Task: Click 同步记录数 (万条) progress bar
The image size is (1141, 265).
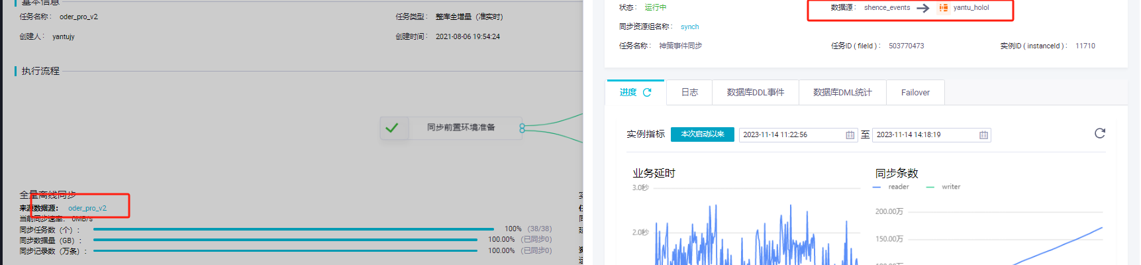Action: (285, 251)
